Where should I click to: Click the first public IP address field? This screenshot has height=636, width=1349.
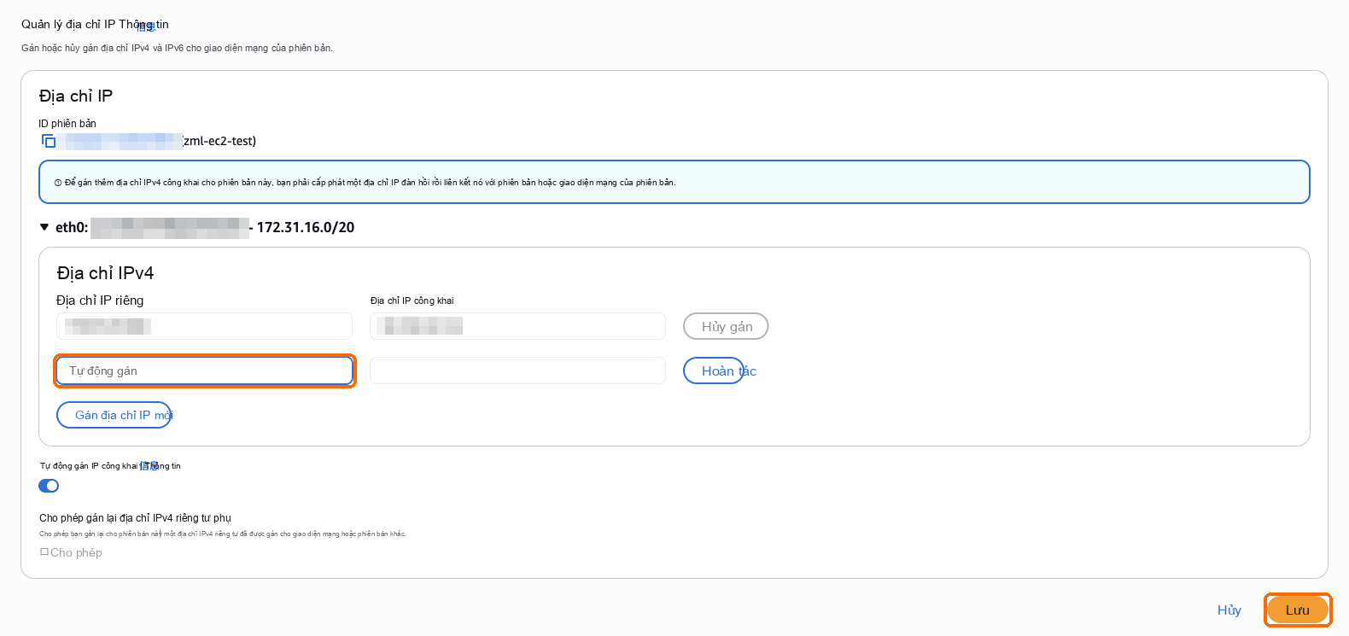pyautogui.click(x=517, y=326)
